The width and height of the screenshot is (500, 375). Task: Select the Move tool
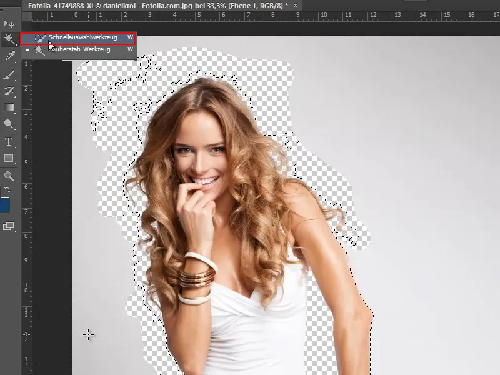point(9,24)
